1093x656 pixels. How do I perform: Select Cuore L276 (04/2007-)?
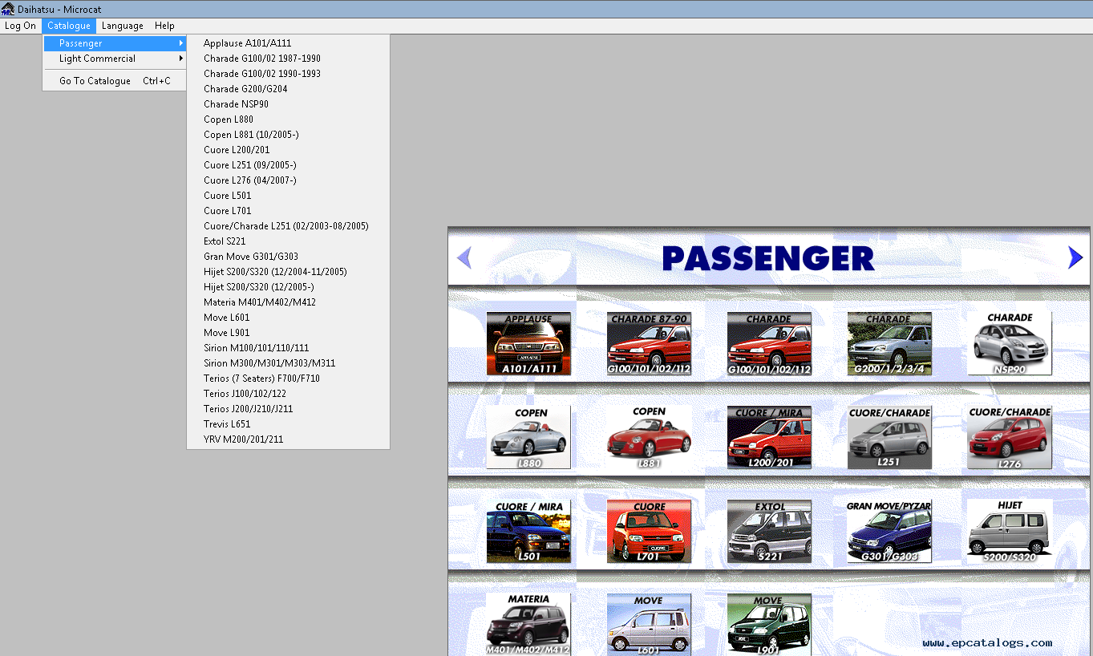pos(288,180)
